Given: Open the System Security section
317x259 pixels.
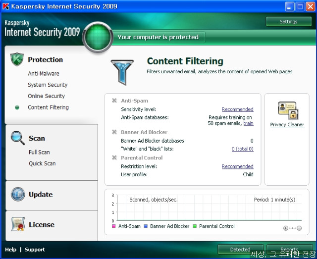Looking at the screenshot, I should coord(48,85).
